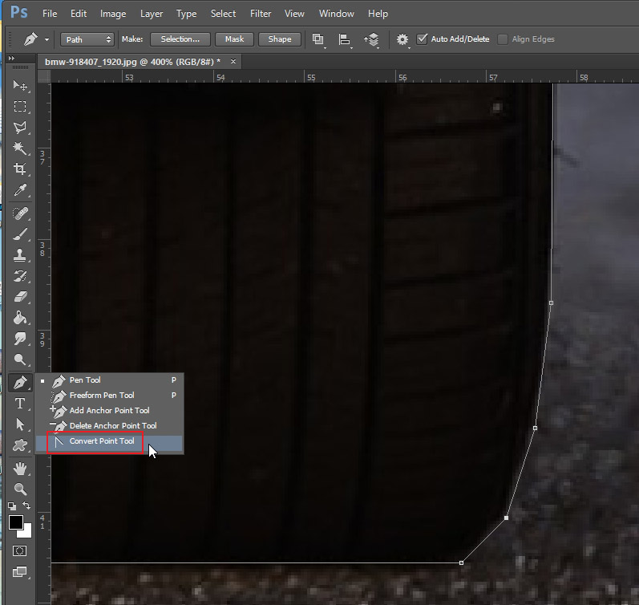Select the Path Selection tool
This screenshot has height=605, width=639.
(20, 424)
